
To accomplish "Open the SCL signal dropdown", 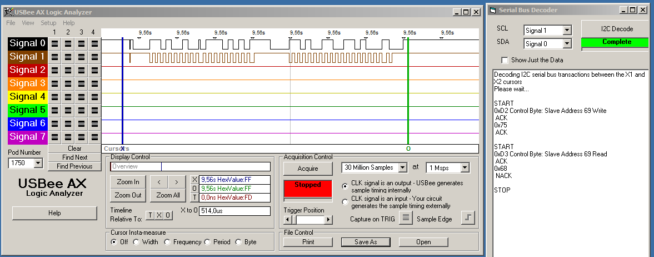I will tap(567, 30).
